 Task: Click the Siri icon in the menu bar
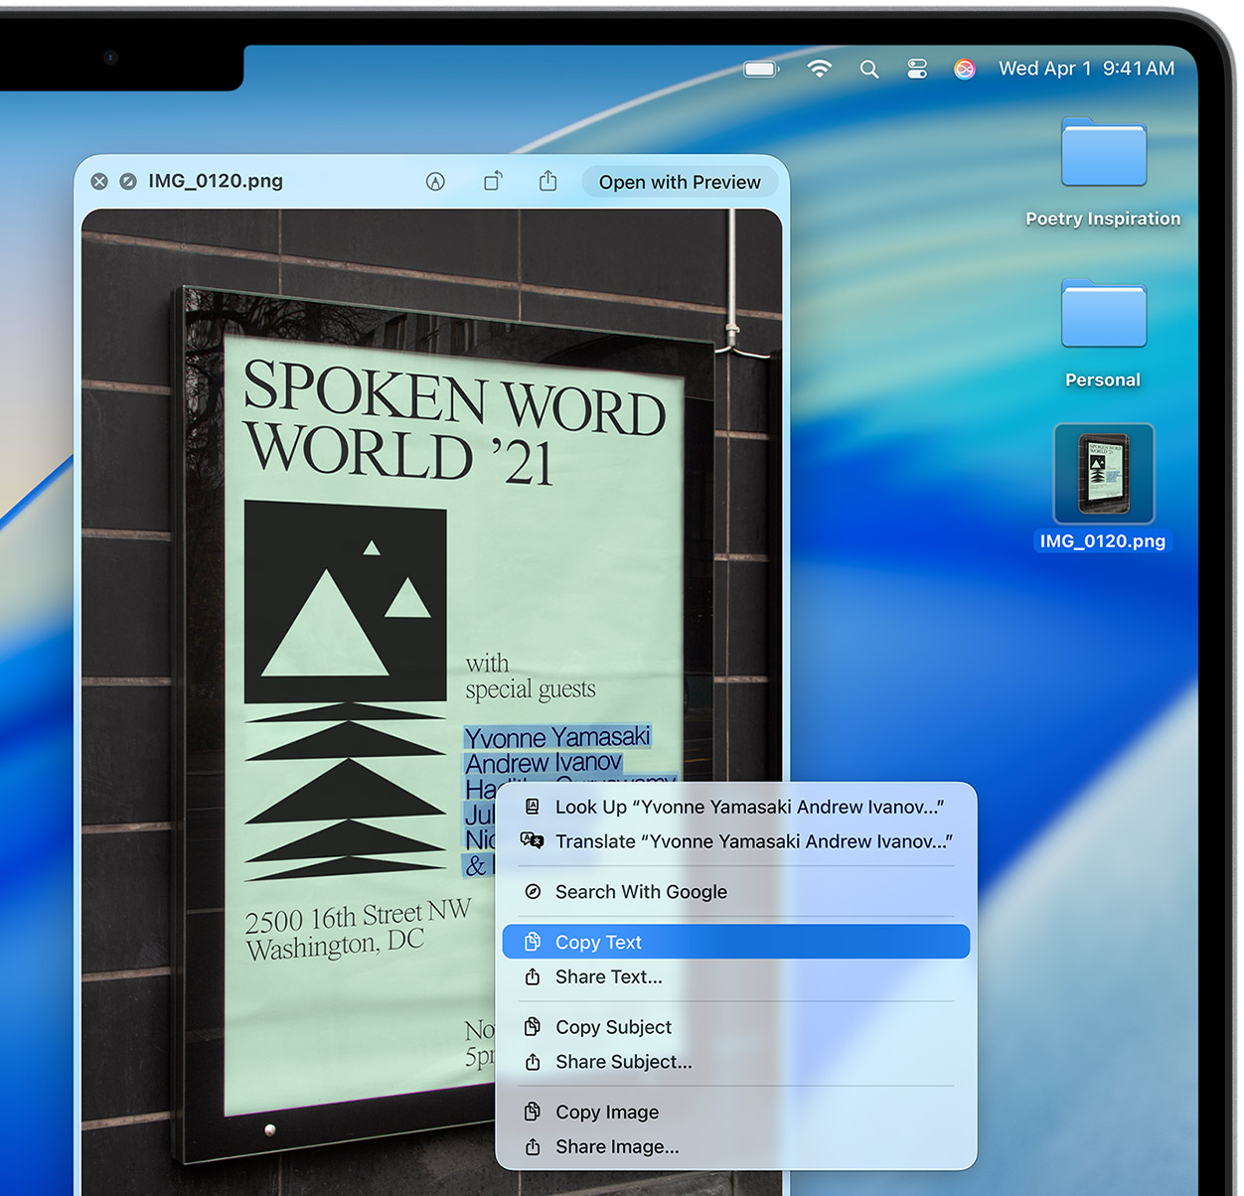click(964, 69)
